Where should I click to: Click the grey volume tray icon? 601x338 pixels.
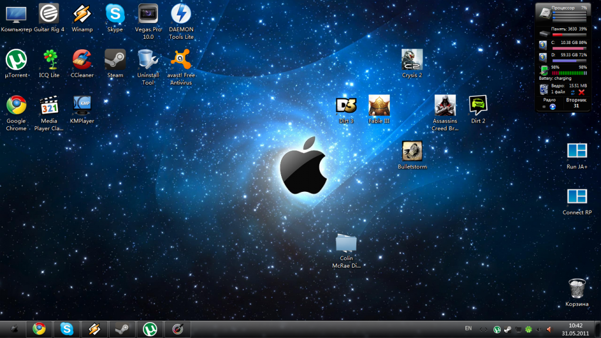[539, 329]
